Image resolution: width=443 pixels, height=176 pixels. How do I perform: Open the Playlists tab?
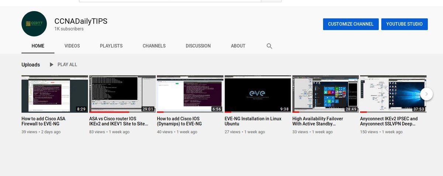pyautogui.click(x=111, y=46)
